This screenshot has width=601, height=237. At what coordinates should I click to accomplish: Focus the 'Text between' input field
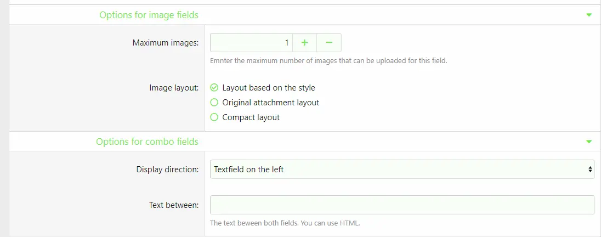[402, 205]
